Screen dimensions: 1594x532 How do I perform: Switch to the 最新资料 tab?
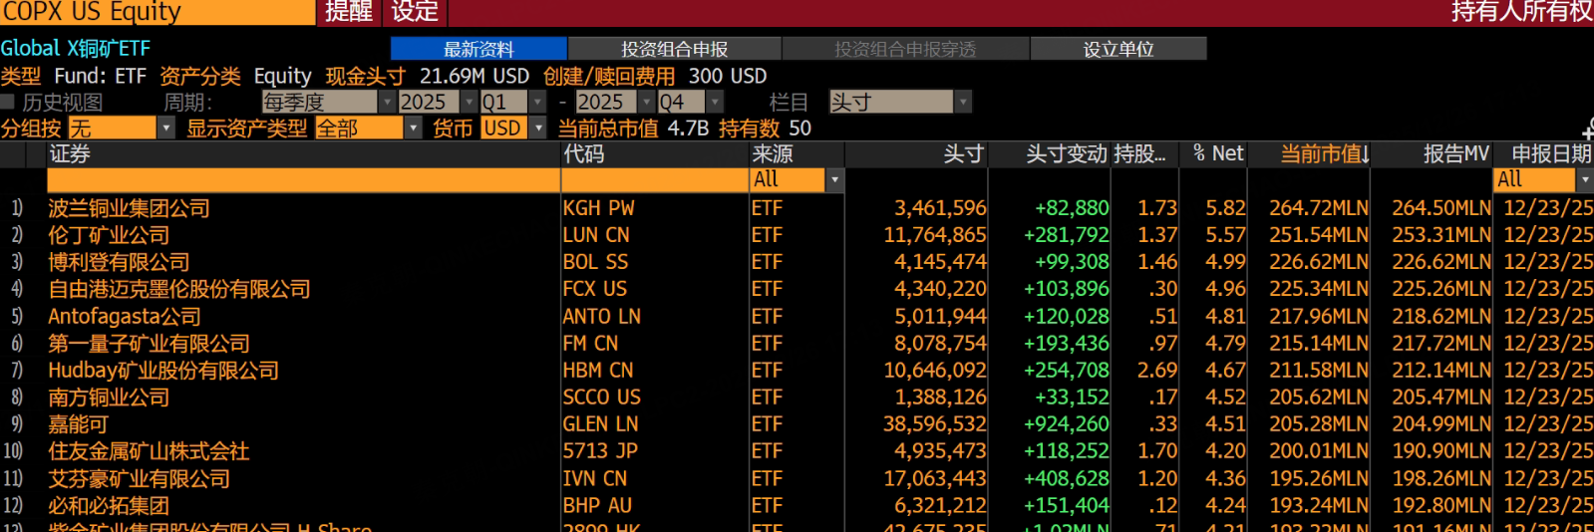(478, 49)
